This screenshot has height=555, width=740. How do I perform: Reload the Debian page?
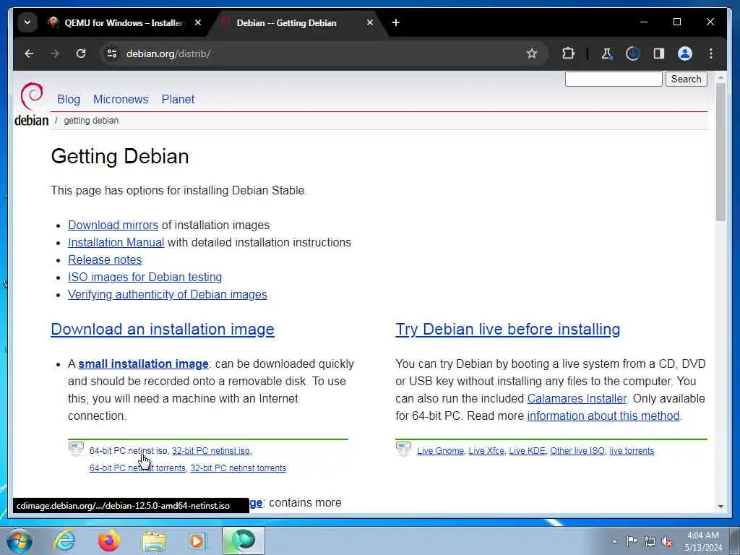[x=81, y=53]
